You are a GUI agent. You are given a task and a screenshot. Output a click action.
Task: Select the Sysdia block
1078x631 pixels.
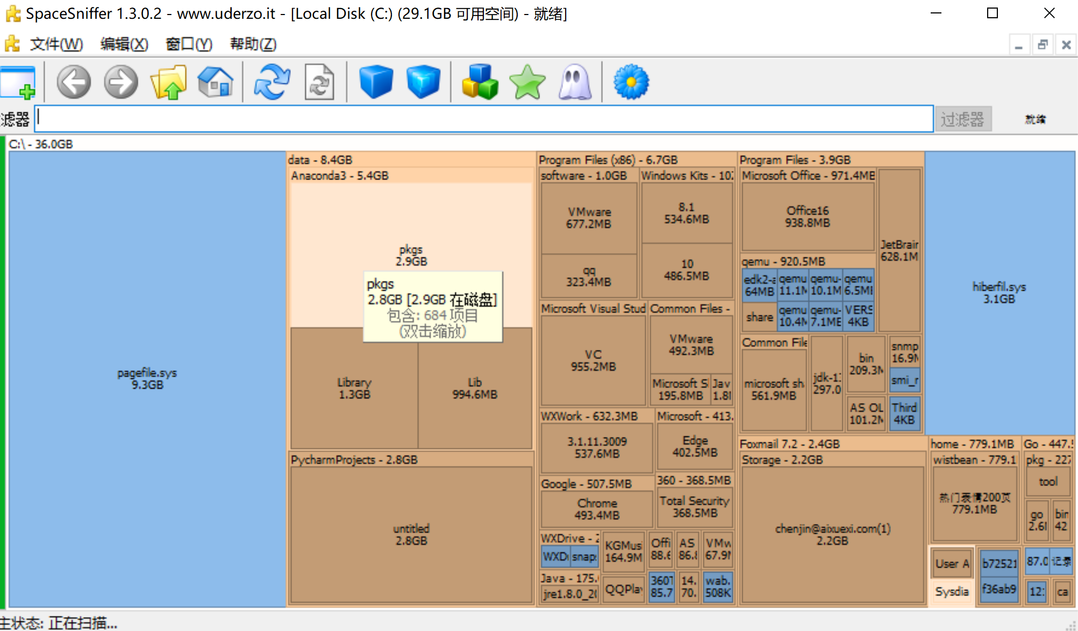(952, 592)
